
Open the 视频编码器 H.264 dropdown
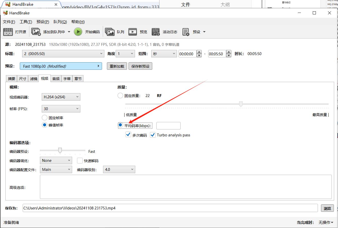[x=61, y=97]
